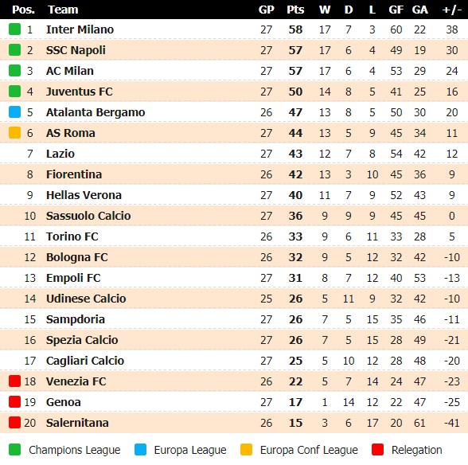Click the green marker beside Inter Milano
Screen dimensions: 468x465
pyautogui.click(x=14, y=29)
